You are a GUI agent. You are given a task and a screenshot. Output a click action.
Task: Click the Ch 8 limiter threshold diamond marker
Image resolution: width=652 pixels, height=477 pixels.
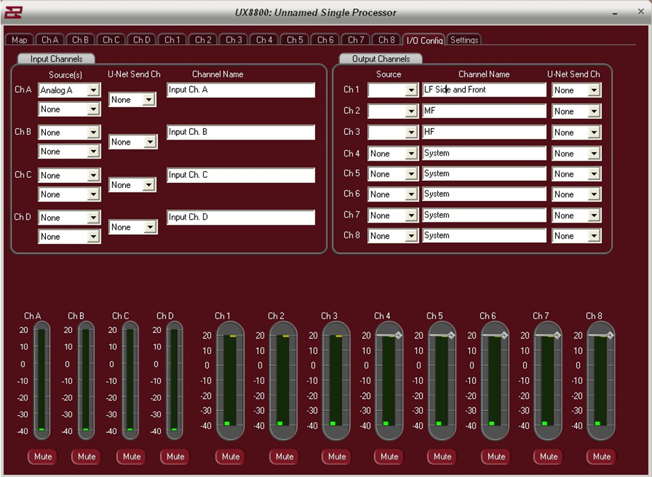tap(610, 335)
